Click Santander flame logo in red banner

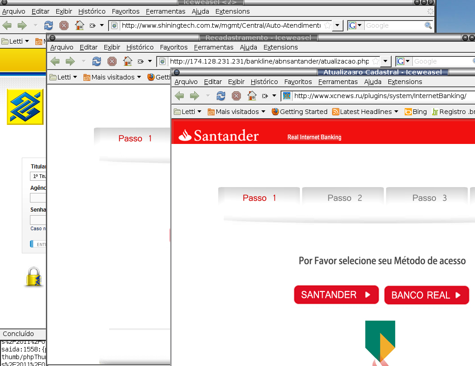coord(185,135)
